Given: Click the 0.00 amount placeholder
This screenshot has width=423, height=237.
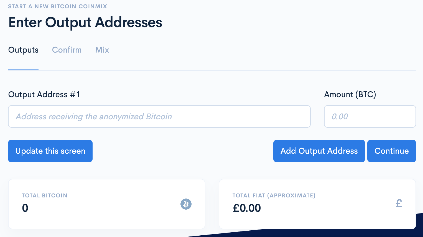Looking at the screenshot, I should tap(340, 117).
